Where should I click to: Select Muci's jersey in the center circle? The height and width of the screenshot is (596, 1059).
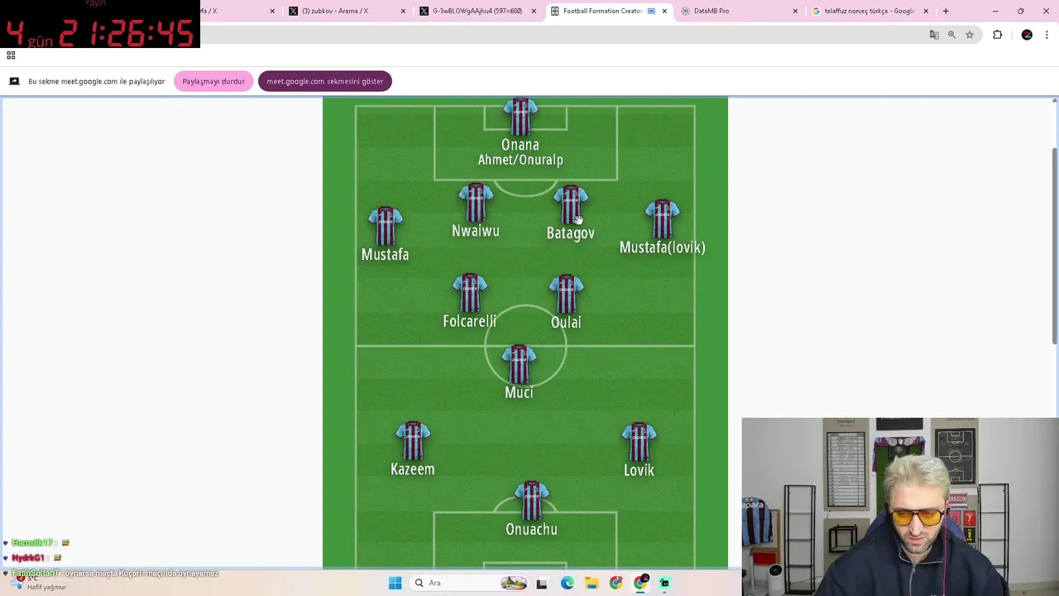click(x=519, y=364)
